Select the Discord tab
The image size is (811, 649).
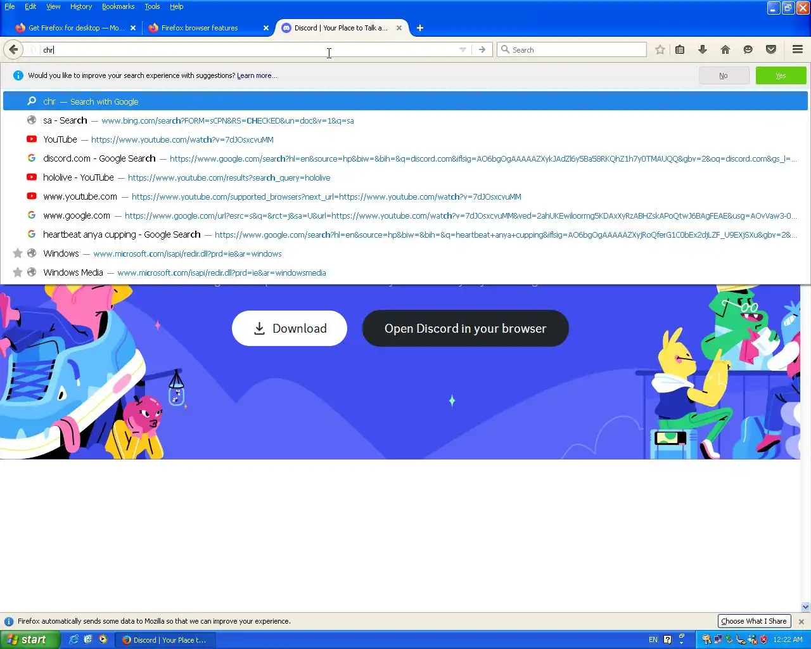pos(341,28)
